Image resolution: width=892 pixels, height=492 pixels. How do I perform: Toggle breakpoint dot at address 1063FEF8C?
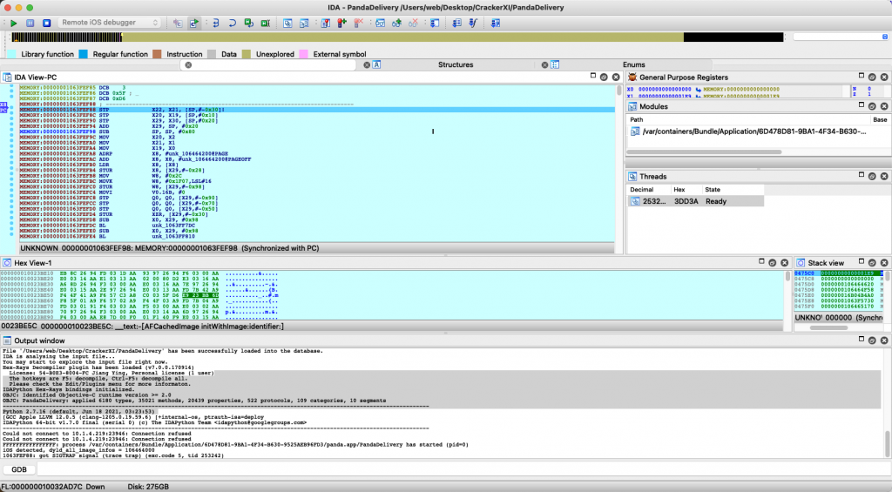tap(10, 113)
